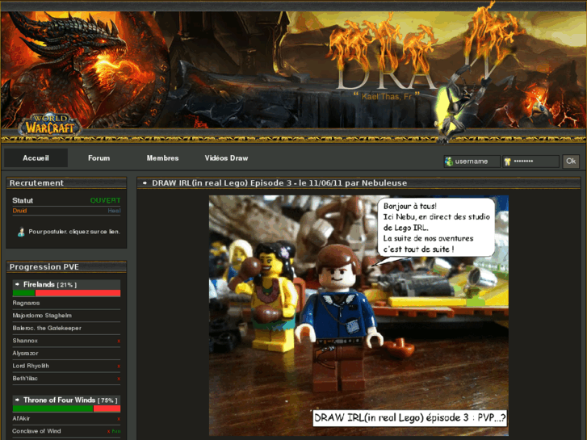Click the Pour postuler application link
The image size is (587, 440).
(x=74, y=232)
